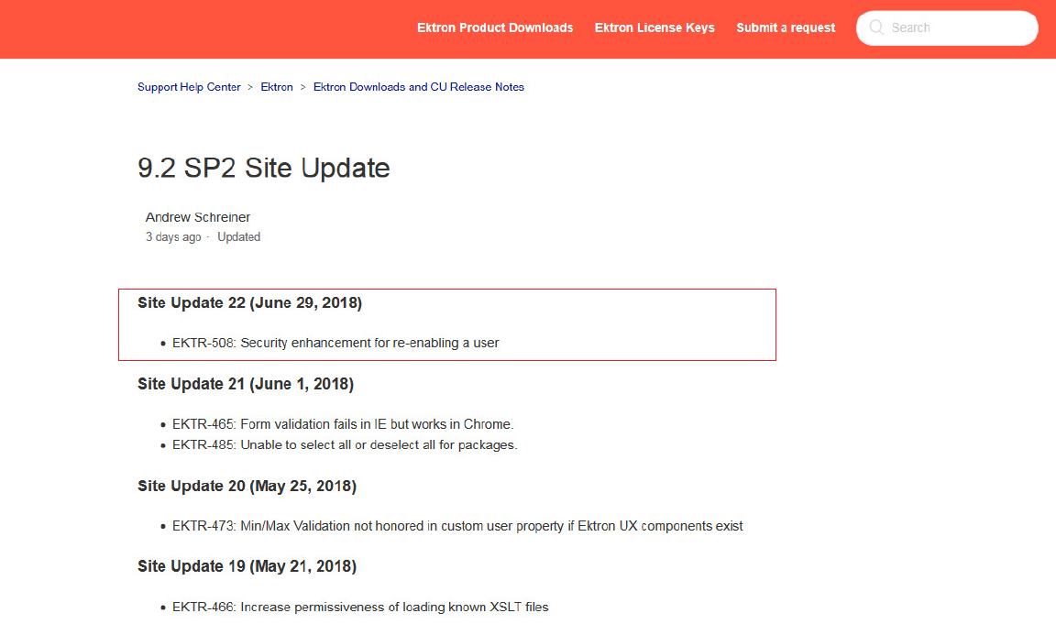Click author name Andrew Schreiner
Image resolution: width=1056 pixels, height=635 pixels.
(x=197, y=217)
